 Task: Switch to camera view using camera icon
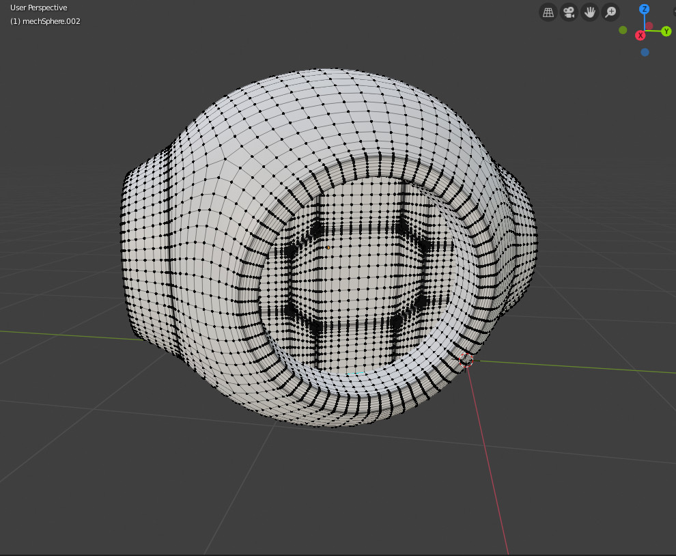(569, 12)
